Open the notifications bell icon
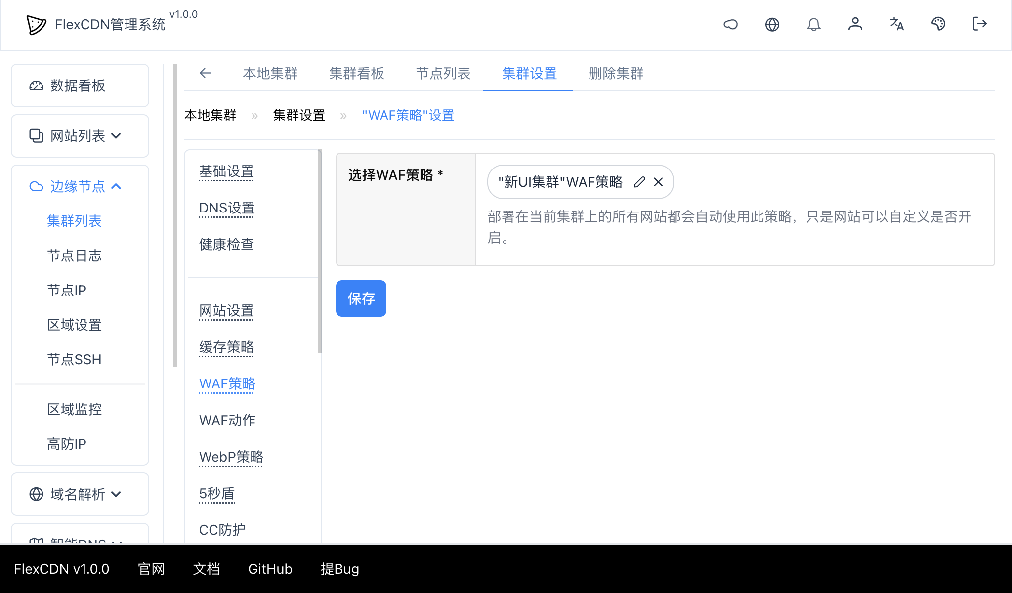Screen dimensions: 1012x593 click(814, 24)
